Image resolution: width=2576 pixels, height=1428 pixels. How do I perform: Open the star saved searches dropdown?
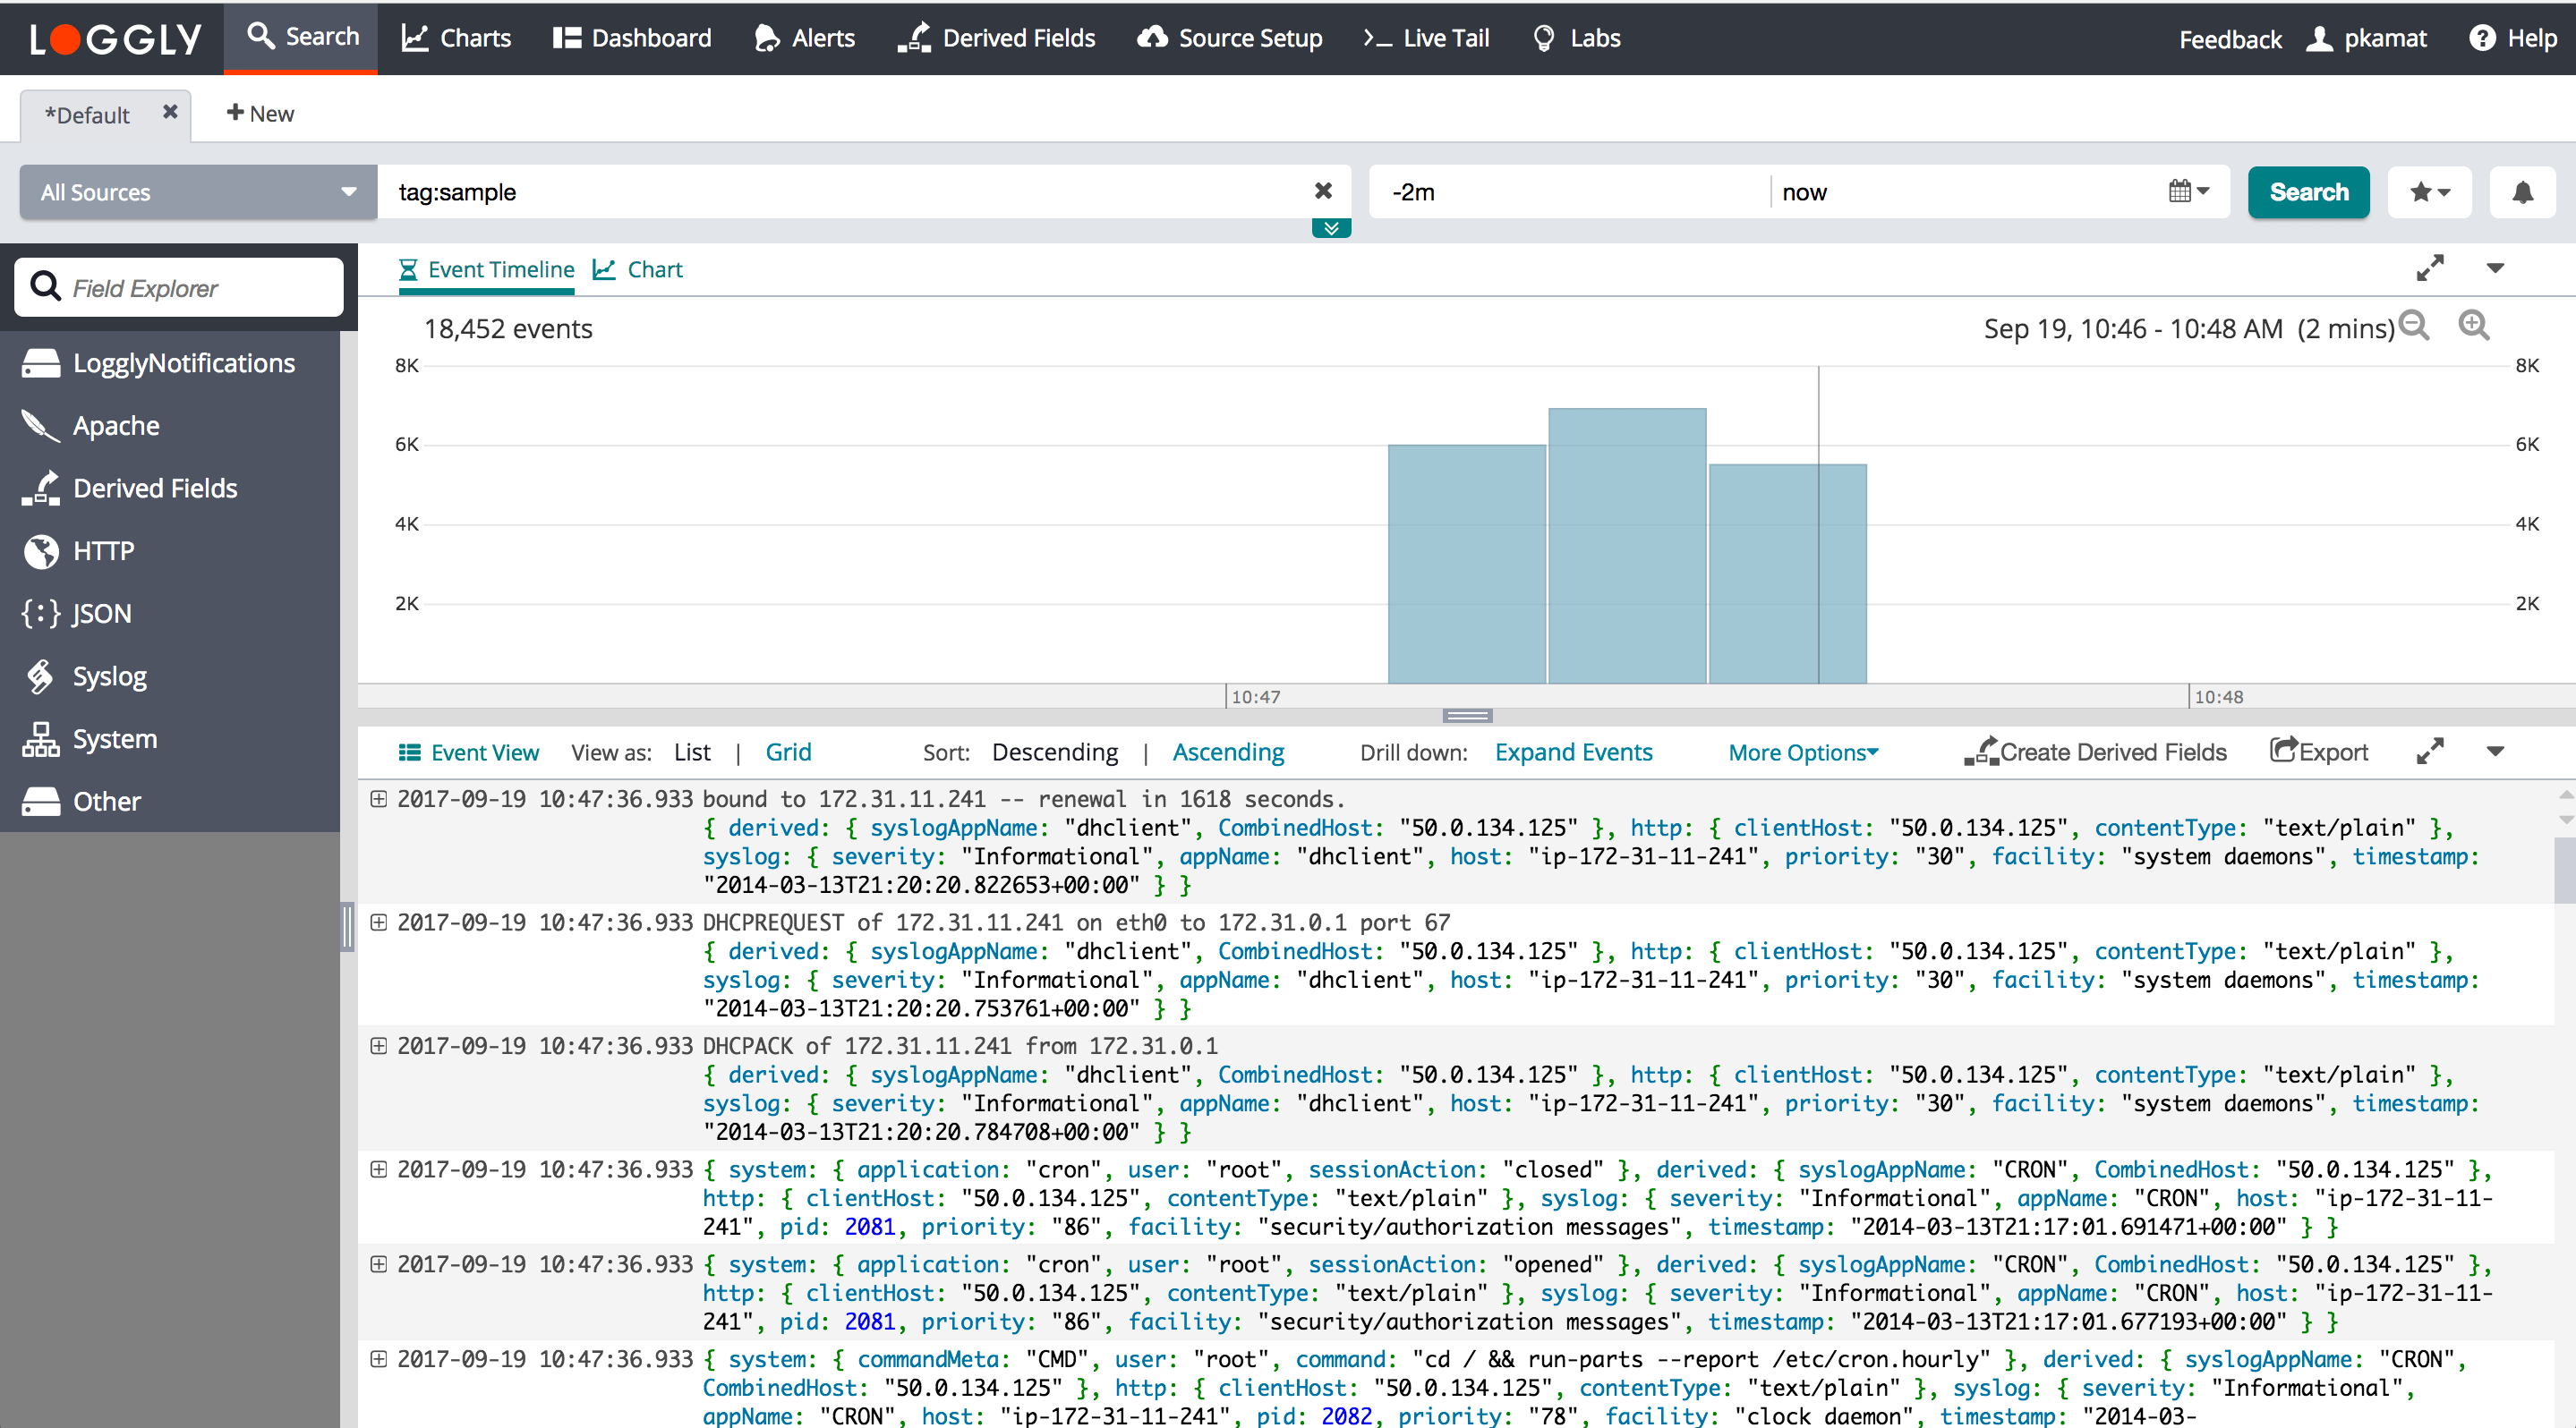point(2429,191)
